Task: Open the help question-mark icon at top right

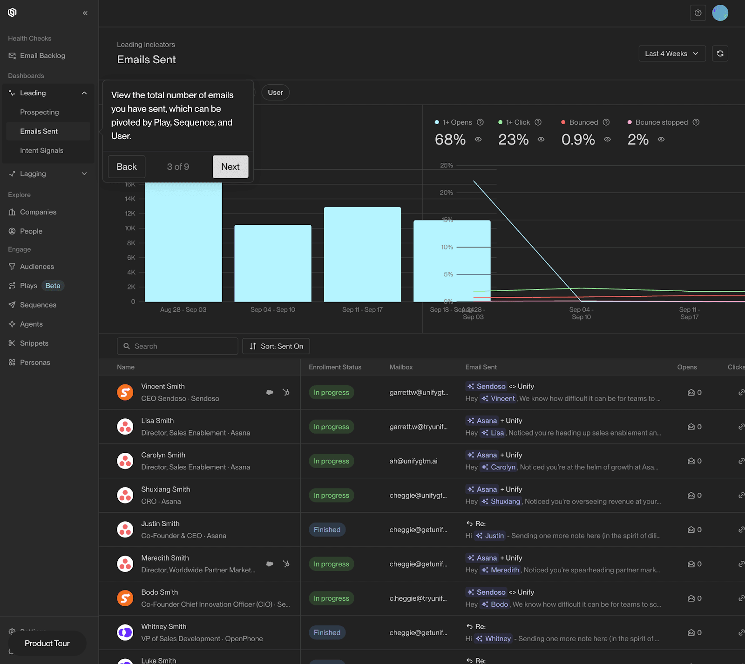Action: tap(698, 13)
